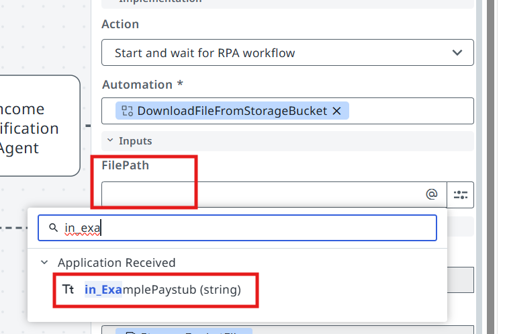Viewport: 505px width, 334px height.
Task: Select the Income Verification Agent node
Action: (x=40, y=126)
